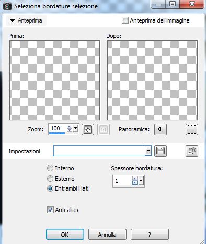
Task: Close the Seleziona bordature selezione dialog
Action: coord(192,4)
